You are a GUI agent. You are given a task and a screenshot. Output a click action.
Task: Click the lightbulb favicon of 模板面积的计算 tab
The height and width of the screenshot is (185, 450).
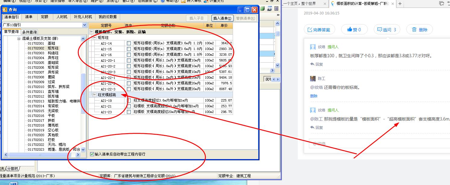point(332,4)
